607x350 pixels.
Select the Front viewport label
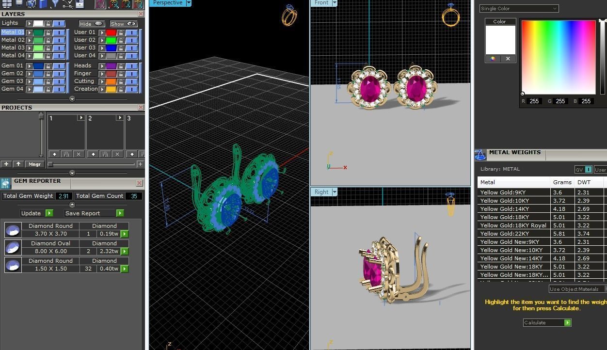coord(321,3)
